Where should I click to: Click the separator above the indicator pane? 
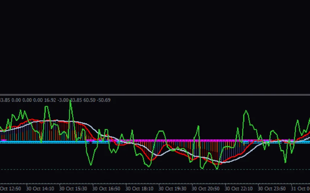(155, 95)
